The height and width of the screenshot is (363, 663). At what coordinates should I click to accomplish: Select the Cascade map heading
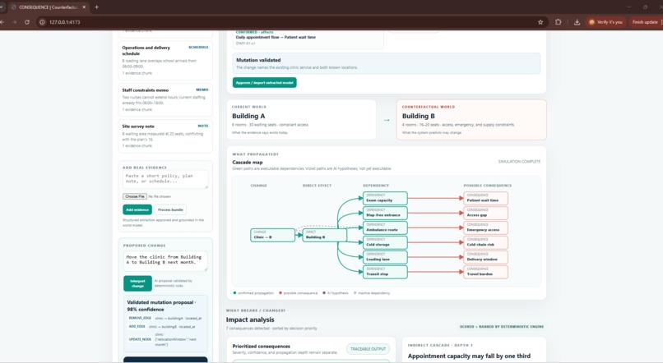(x=248, y=162)
